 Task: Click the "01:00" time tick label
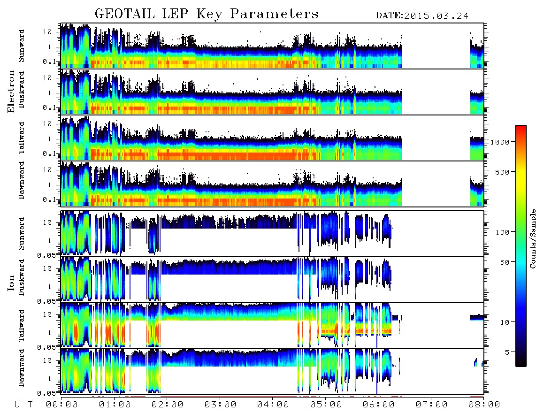coord(115,405)
